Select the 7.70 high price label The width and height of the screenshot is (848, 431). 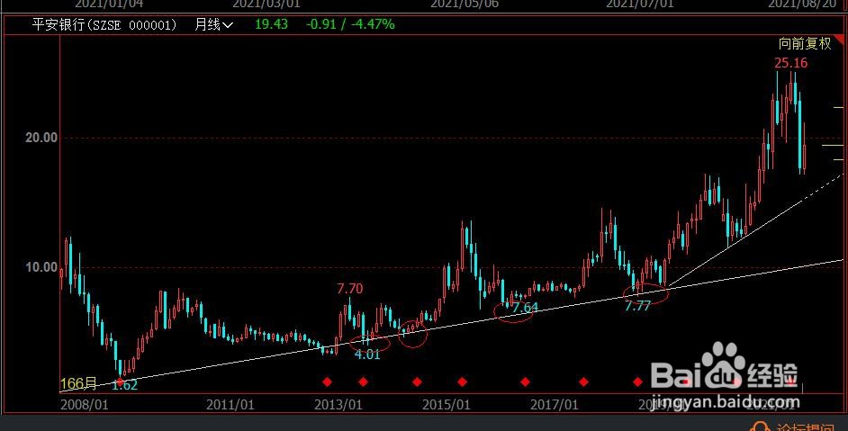[x=350, y=289]
